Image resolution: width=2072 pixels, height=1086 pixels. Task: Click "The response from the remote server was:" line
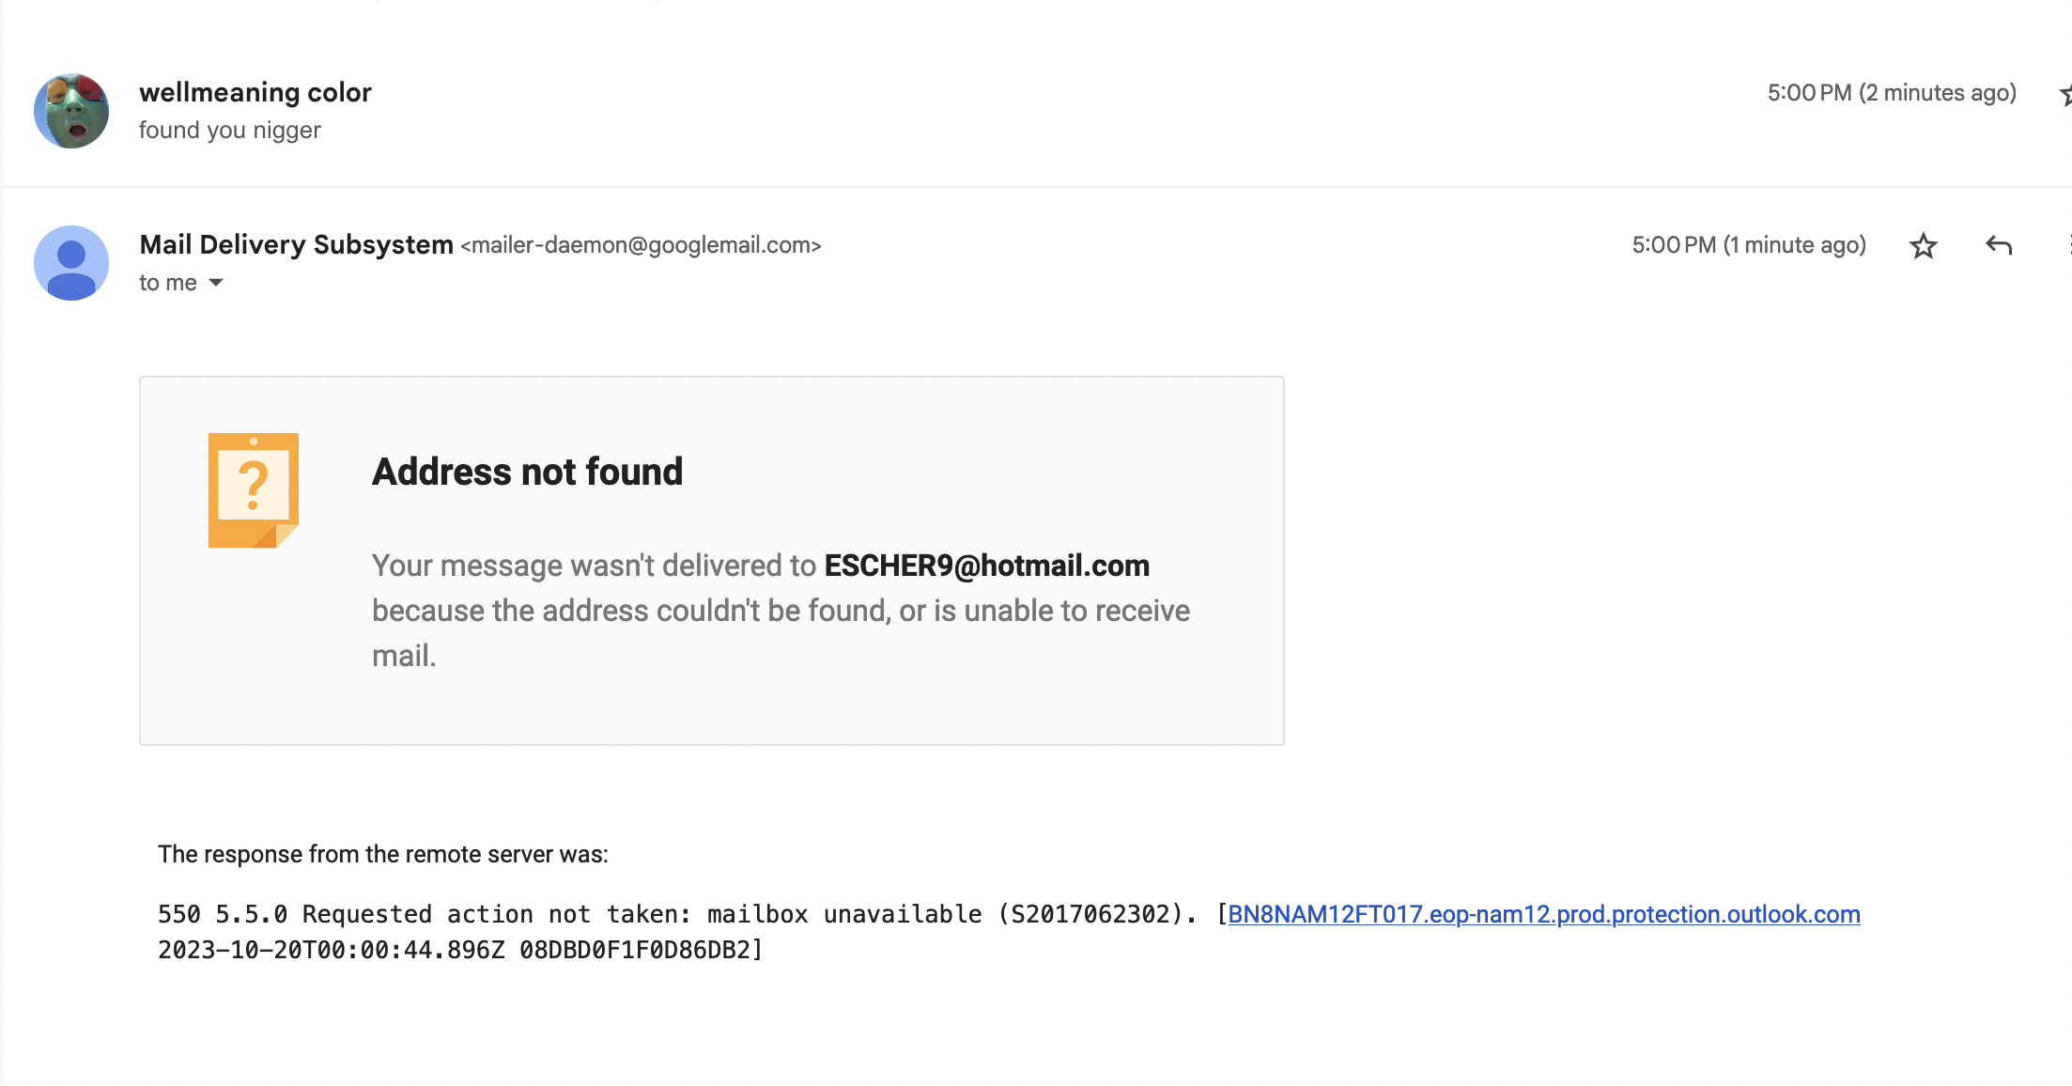[x=383, y=854]
